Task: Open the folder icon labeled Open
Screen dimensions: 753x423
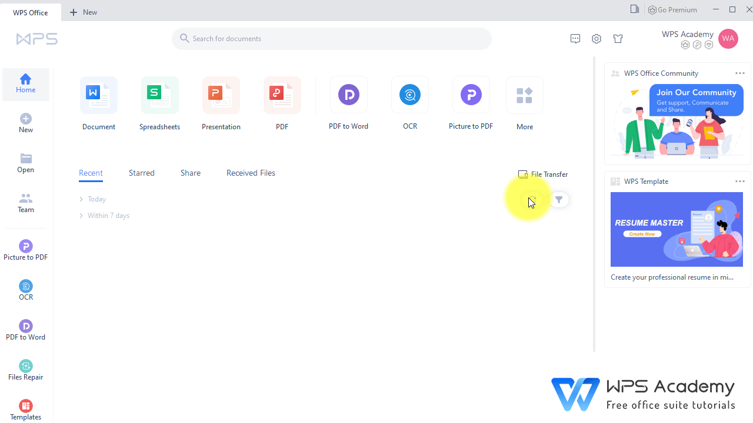Action: pos(26,163)
